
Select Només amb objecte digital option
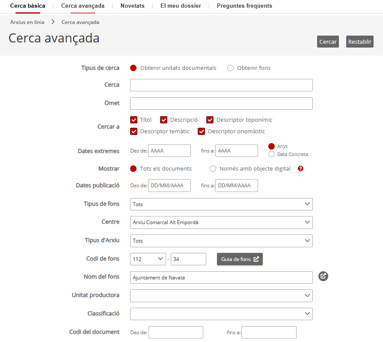point(213,169)
